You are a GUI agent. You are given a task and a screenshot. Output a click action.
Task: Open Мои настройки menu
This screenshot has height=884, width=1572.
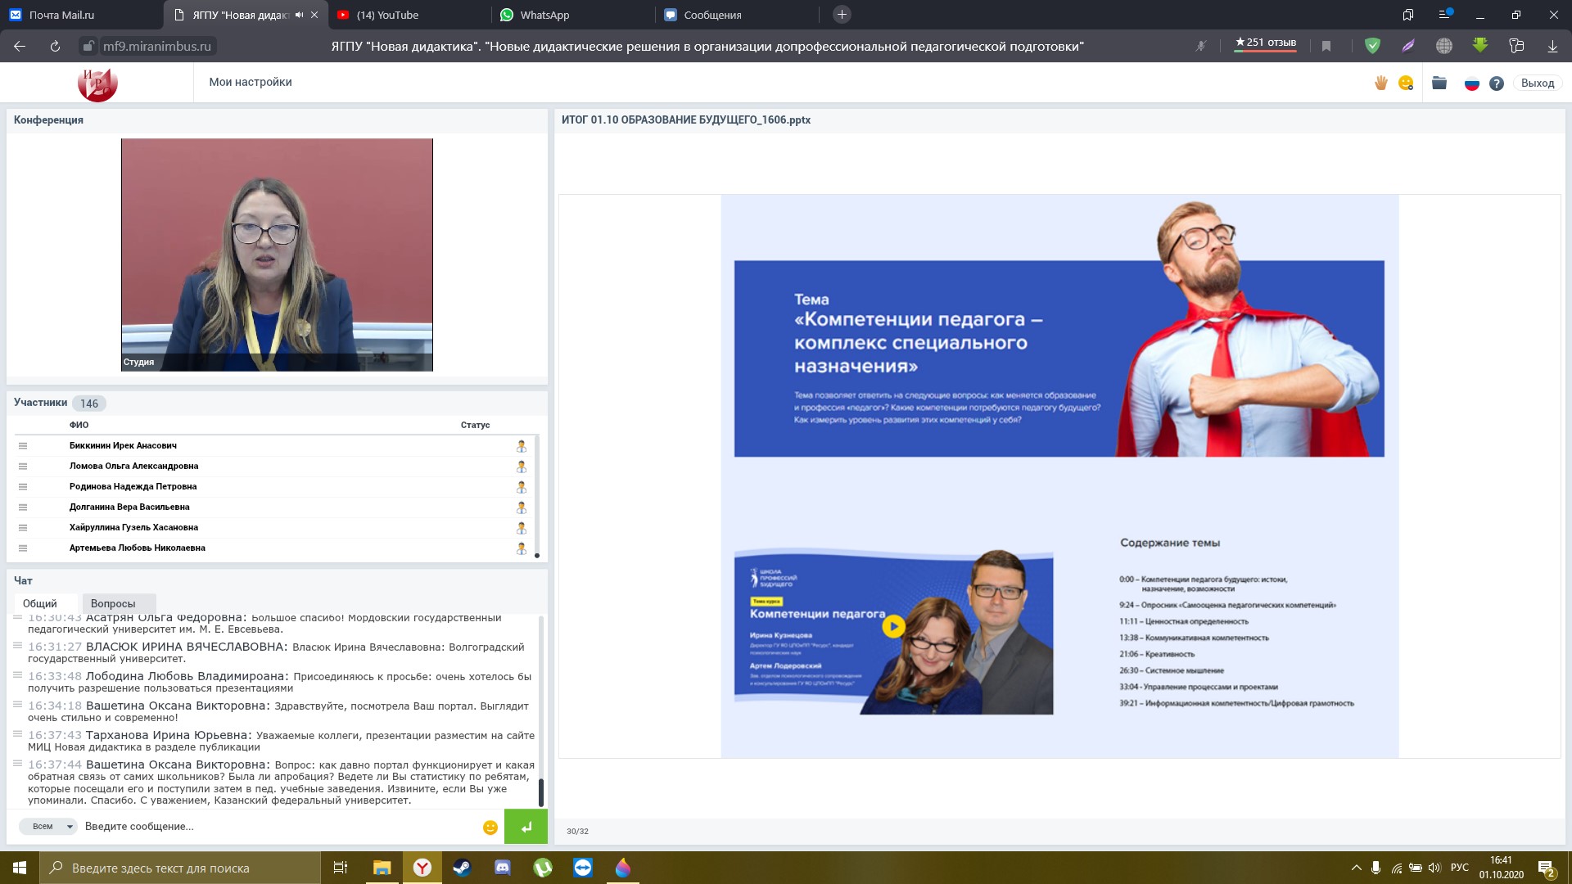(x=251, y=82)
